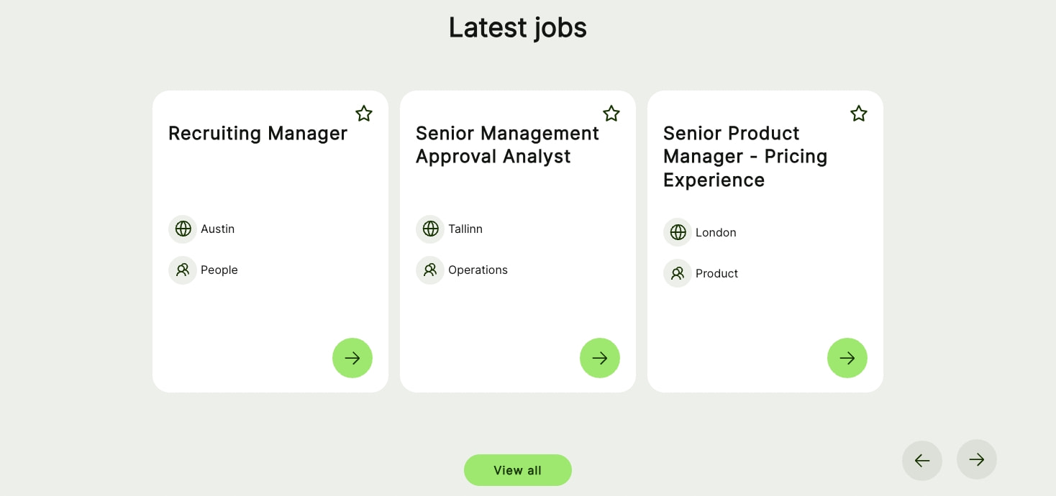The width and height of the screenshot is (1056, 496).
Task: Open Recruiting Manager via green arrow button
Action: [352, 358]
